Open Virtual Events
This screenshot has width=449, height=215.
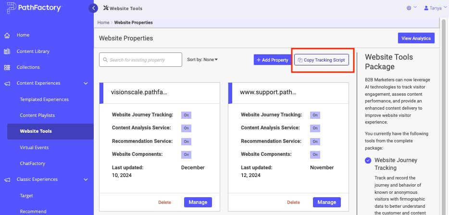34,148
